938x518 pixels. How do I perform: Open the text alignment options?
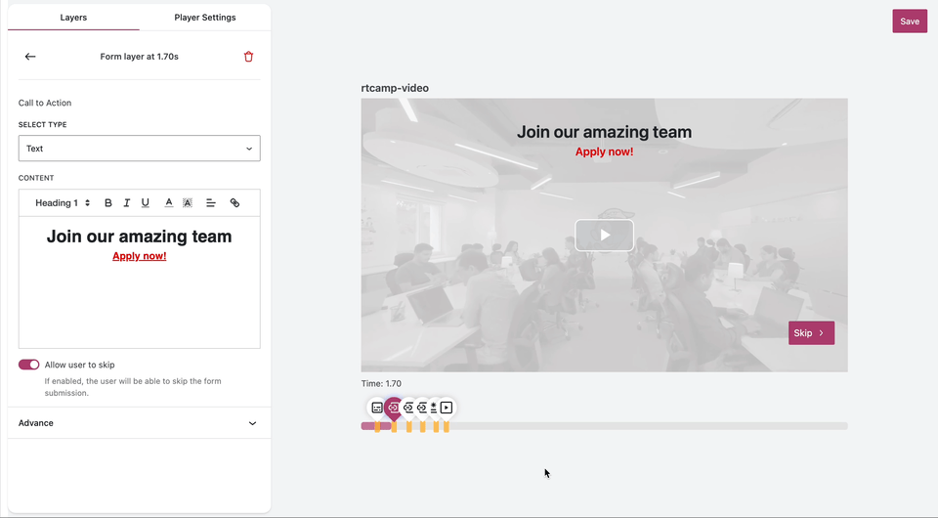(211, 203)
